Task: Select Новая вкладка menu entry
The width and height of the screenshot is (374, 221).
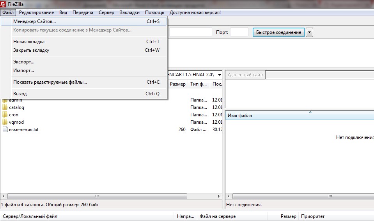Action: pyautogui.click(x=84, y=42)
